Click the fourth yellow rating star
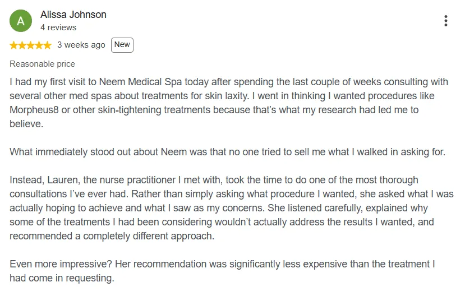 pos(39,45)
